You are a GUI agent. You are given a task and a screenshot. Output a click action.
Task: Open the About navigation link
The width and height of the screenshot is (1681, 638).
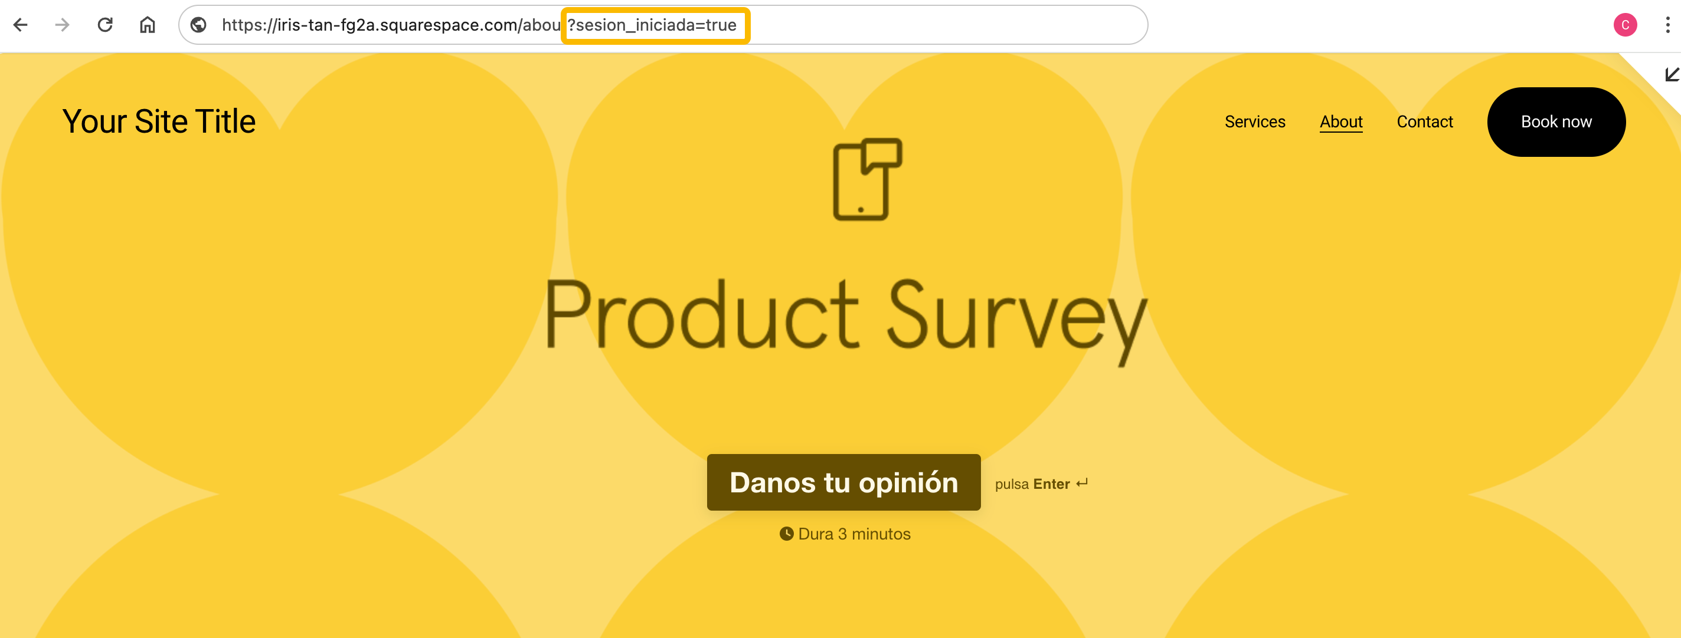click(x=1340, y=122)
